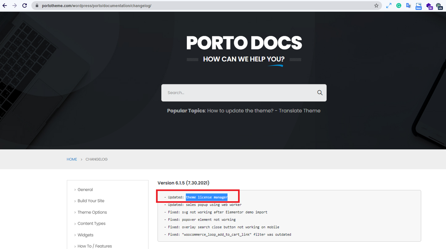446x249 pixels.
Task: Open the fullscreen arrows extension
Action: coord(389,6)
